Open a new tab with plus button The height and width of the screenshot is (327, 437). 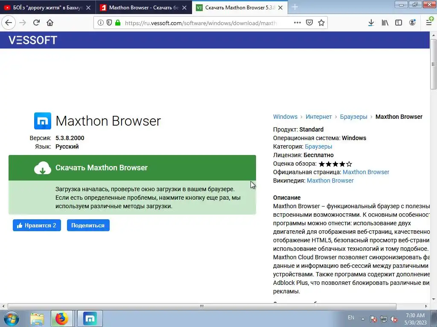coord(294,8)
